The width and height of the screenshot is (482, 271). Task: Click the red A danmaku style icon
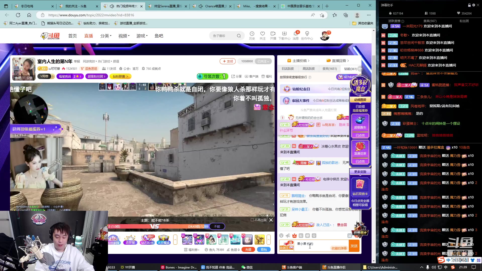(294, 235)
